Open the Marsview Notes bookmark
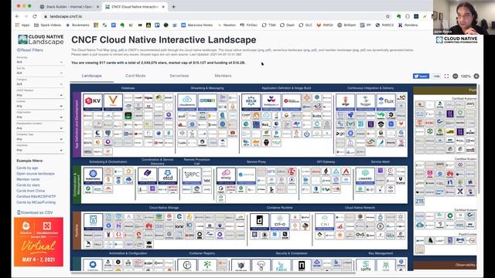The image size is (495, 278). (196, 25)
